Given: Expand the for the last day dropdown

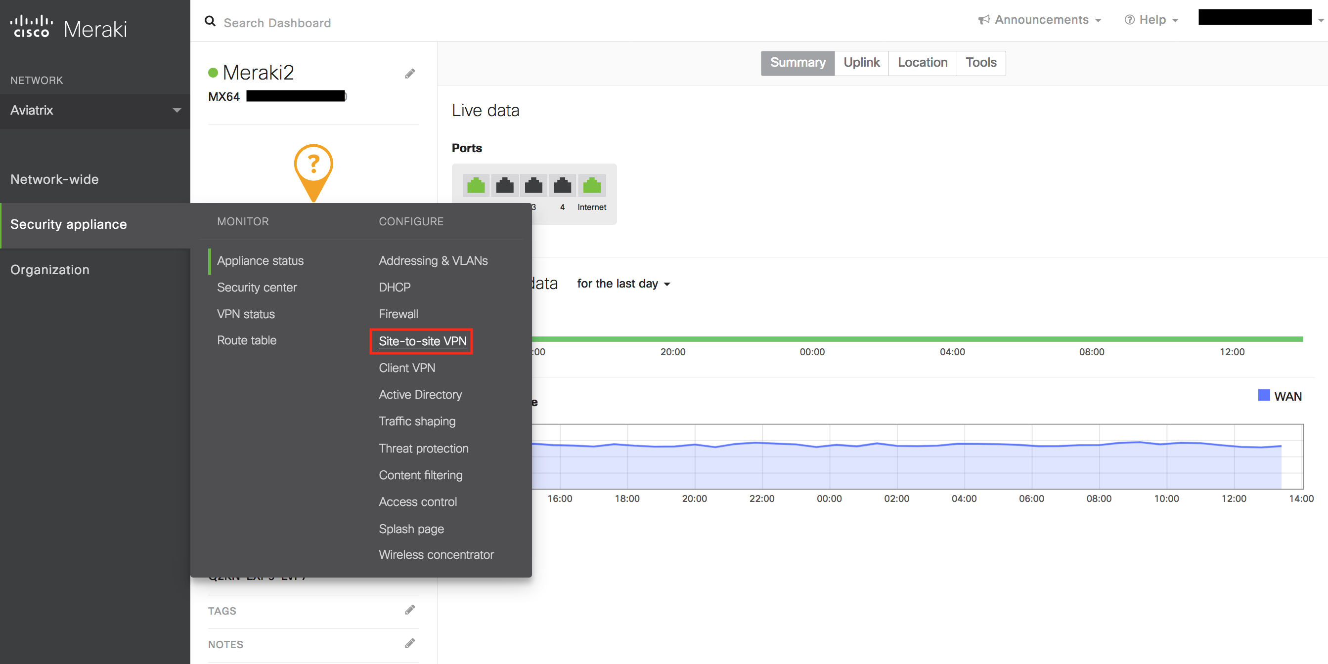Looking at the screenshot, I should click(624, 284).
